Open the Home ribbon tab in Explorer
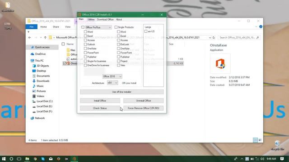The image size is (289, 162). tap(43, 27)
